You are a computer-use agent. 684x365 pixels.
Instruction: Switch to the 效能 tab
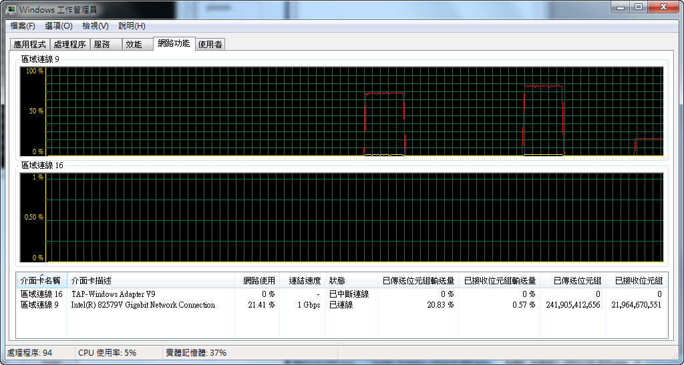click(x=134, y=45)
